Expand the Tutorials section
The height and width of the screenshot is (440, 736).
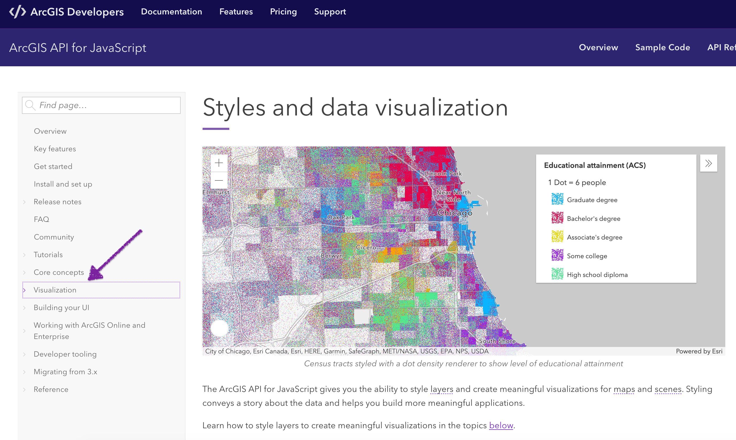click(x=25, y=255)
